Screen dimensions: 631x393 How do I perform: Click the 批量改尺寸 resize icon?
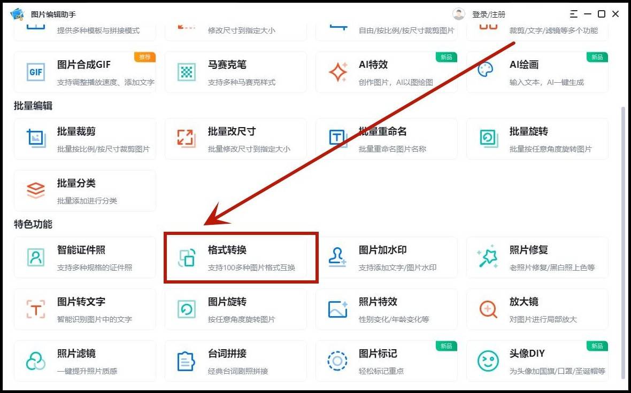point(187,138)
